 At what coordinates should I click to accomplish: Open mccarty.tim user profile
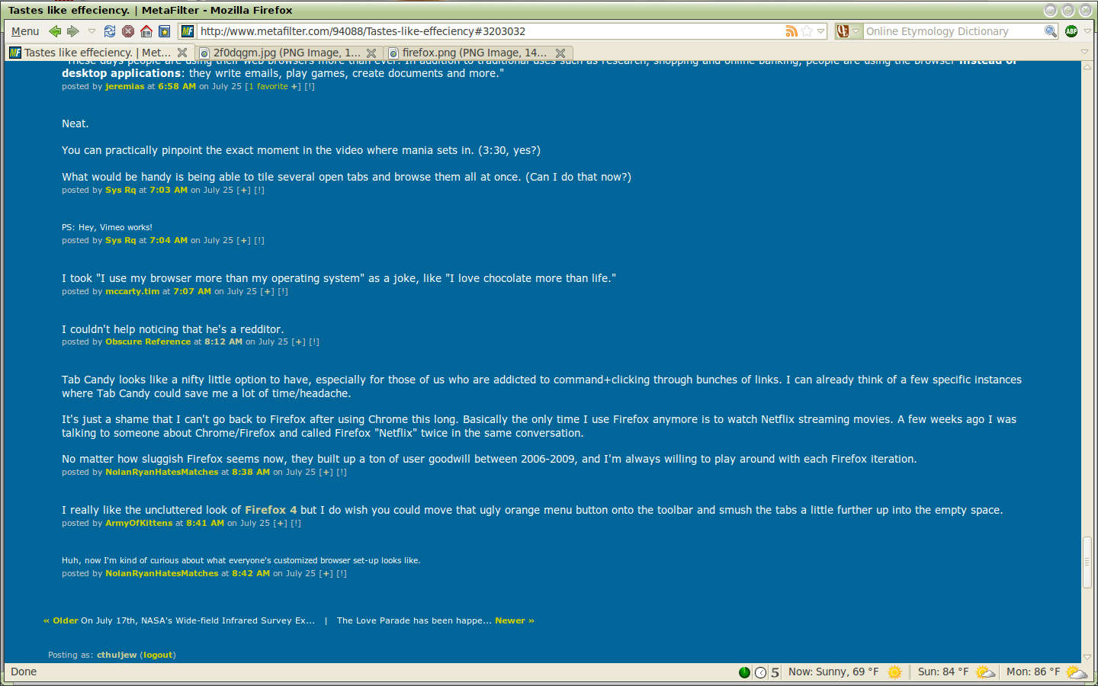(x=133, y=292)
